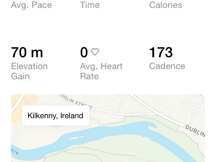Image resolution: width=216 pixels, height=162 pixels.
Task: Click the DUBLIN road label at map's right edge
Action: click(195, 131)
